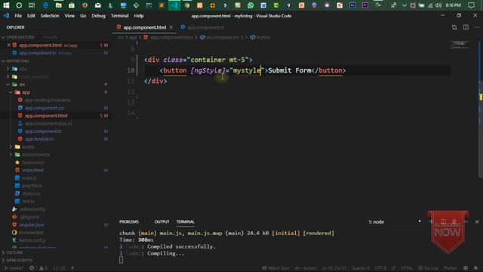483x272 pixels.
Task: Open Task View from the taskbar
Action: (32, 5)
